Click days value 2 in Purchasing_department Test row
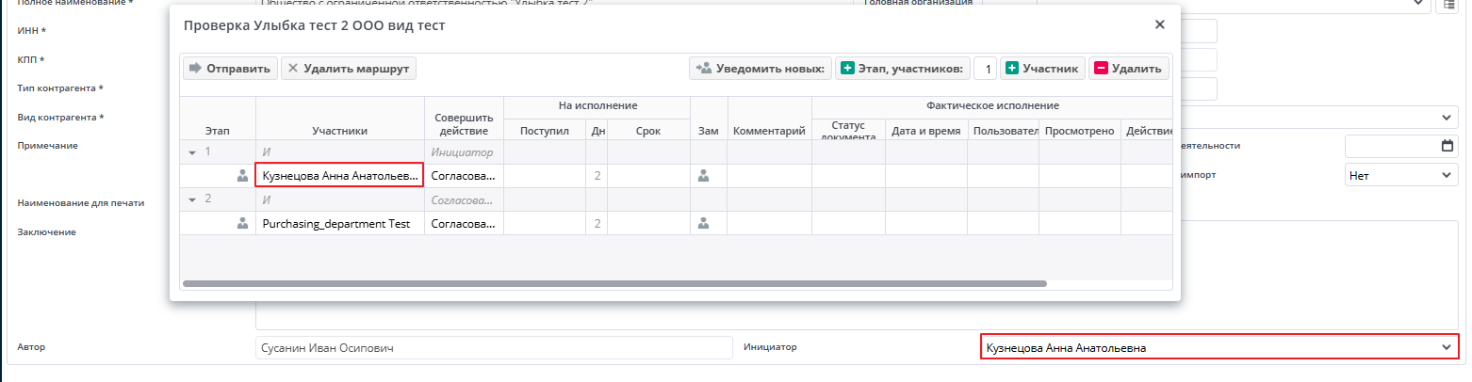 (x=597, y=223)
